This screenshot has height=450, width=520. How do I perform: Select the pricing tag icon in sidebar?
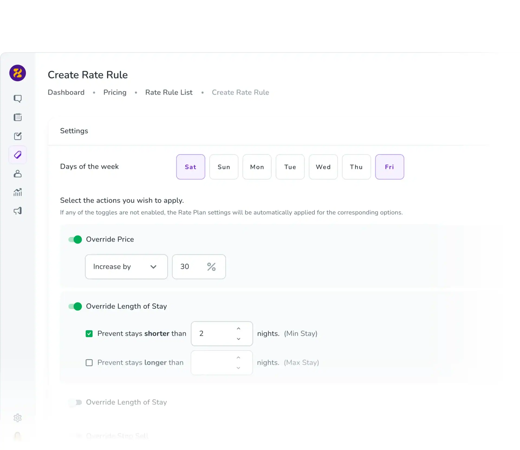point(18,155)
